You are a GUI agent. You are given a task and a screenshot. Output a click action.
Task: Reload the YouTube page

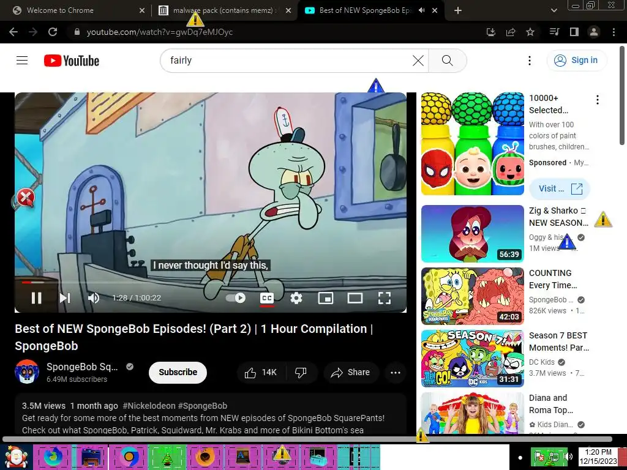click(53, 32)
